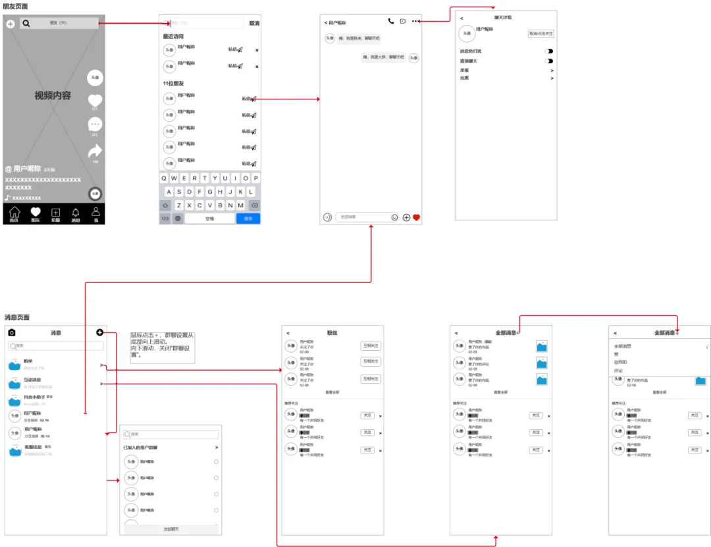Choose 评论 in message filter list
Viewport: 711px width, 547px height.
(x=618, y=371)
